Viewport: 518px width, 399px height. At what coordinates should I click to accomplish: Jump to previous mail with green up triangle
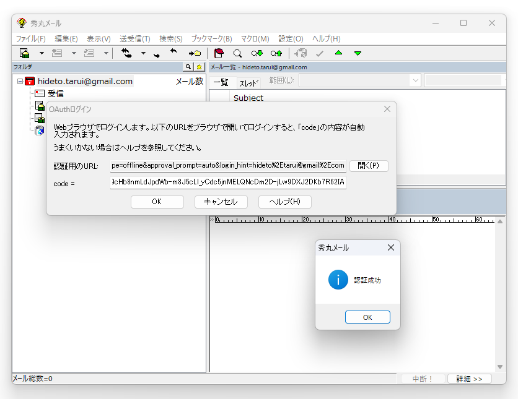click(338, 53)
